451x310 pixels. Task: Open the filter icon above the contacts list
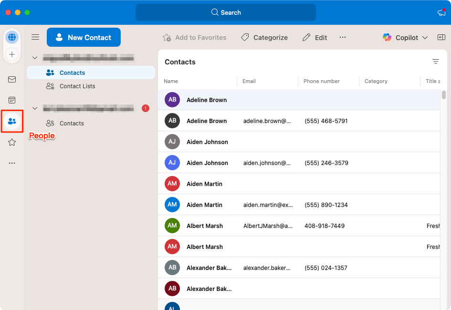(435, 62)
